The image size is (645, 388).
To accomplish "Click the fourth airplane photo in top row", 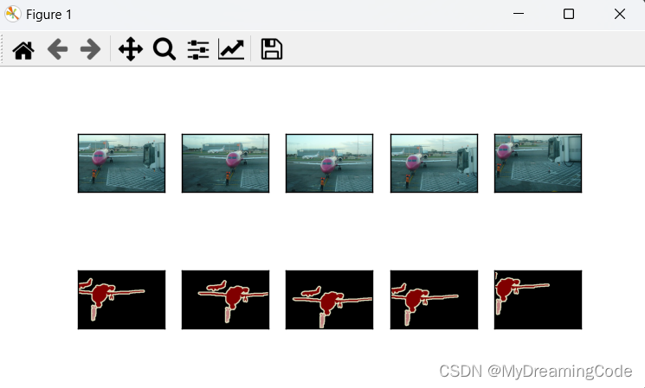I will tap(434, 163).
